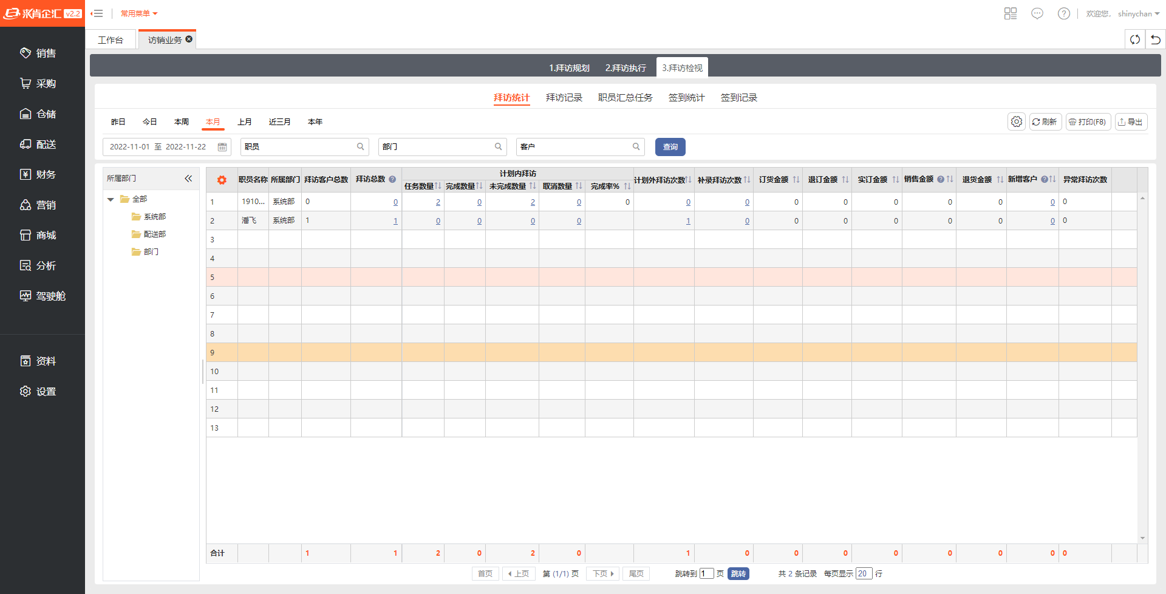
Task: Open the date range calendar icon
Action: coord(222,147)
